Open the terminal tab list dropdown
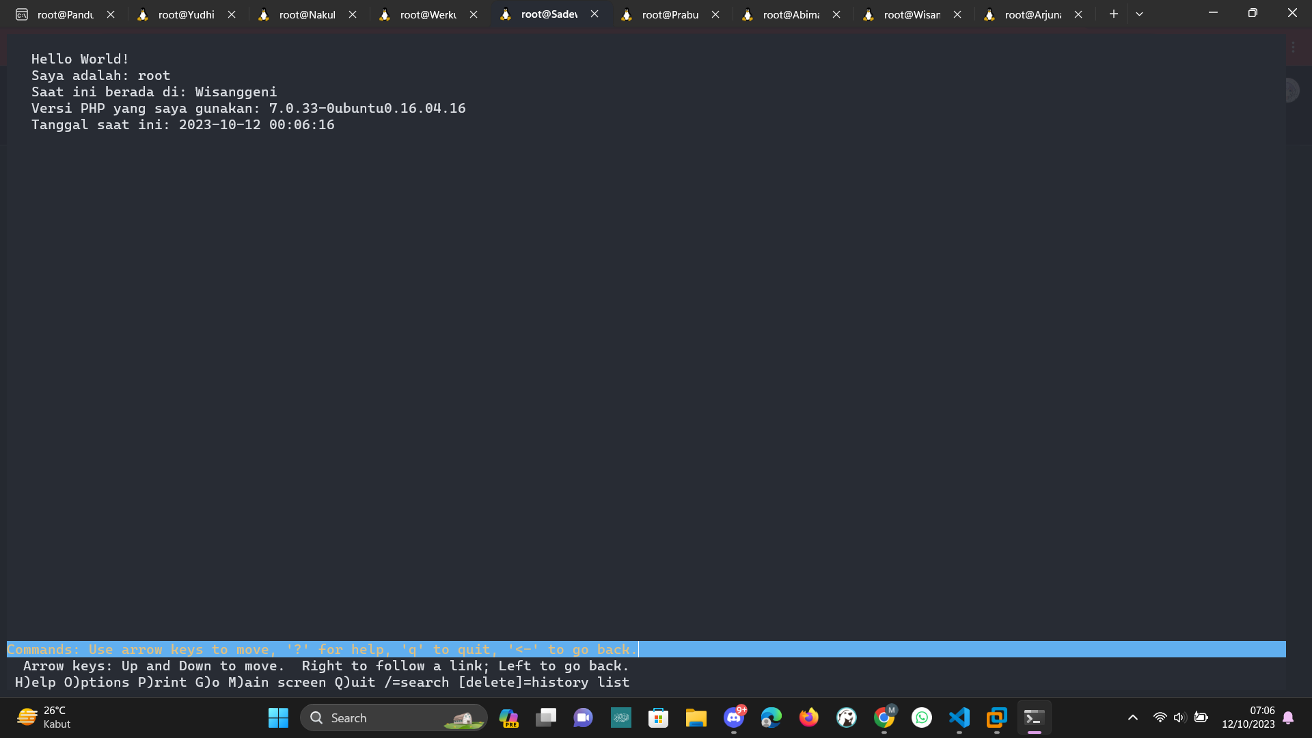Screen dimensions: 1312x738 click(1139, 14)
